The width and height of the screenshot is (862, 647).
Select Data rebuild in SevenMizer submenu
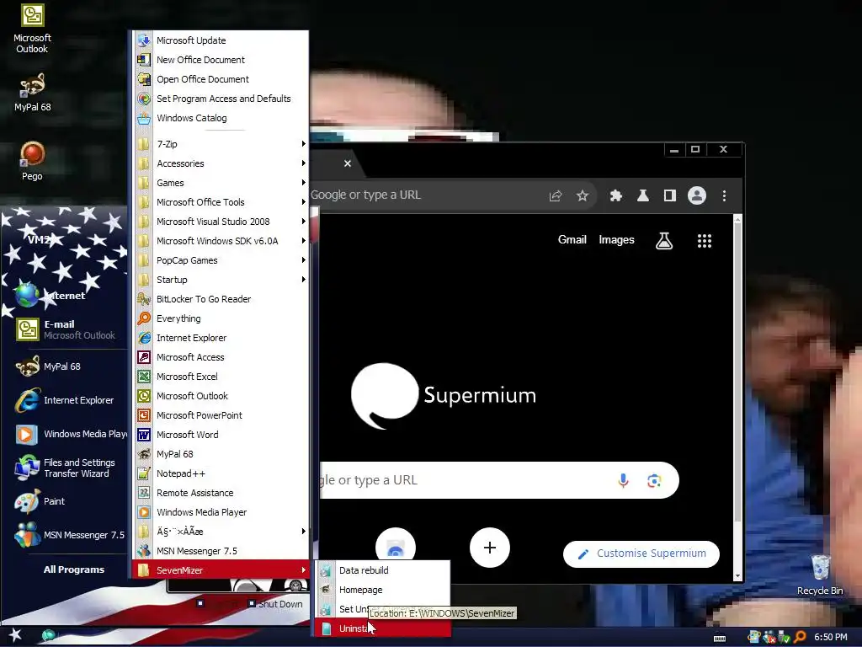click(383, 570)
